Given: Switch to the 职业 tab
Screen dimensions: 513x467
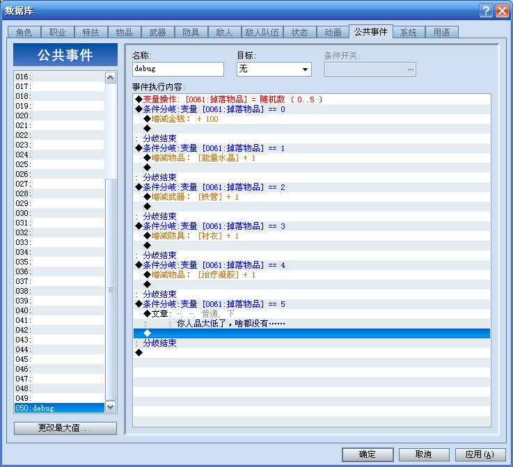Looking at the screenshot, I should (x=58, y=32).
